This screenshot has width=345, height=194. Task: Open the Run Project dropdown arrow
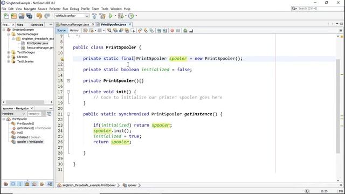(115, 16)
